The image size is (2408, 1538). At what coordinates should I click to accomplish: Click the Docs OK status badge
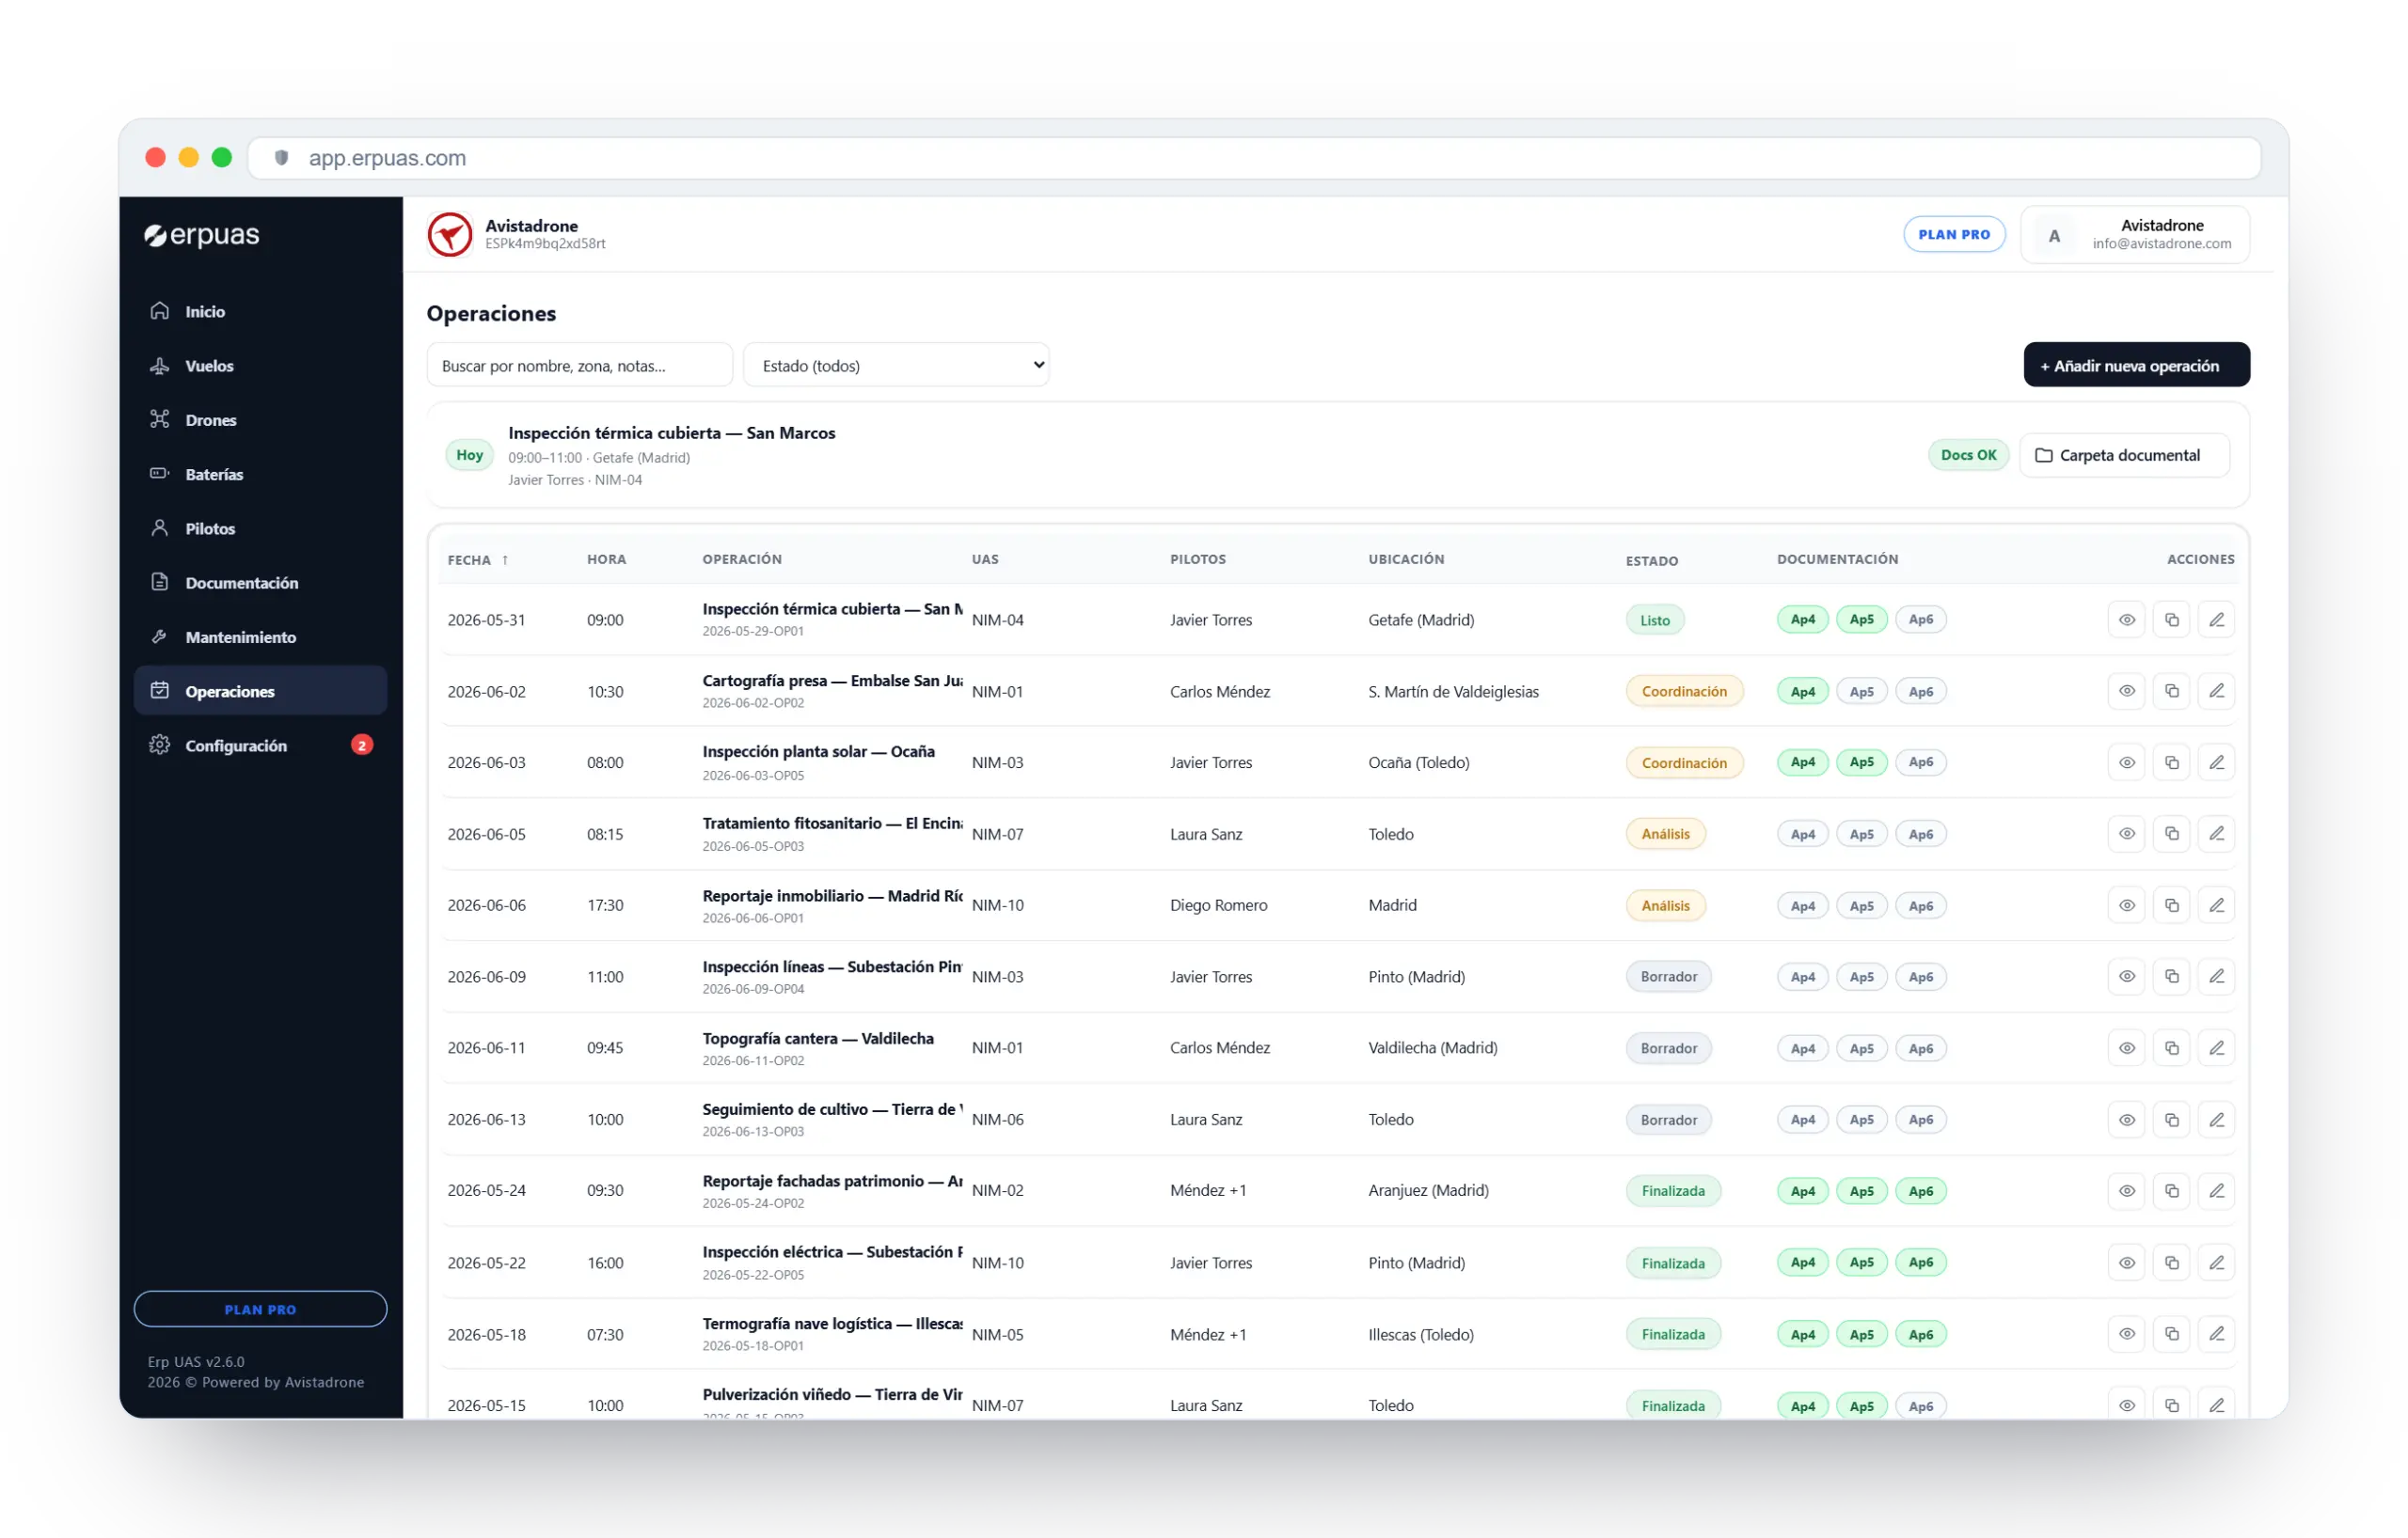1967,456
